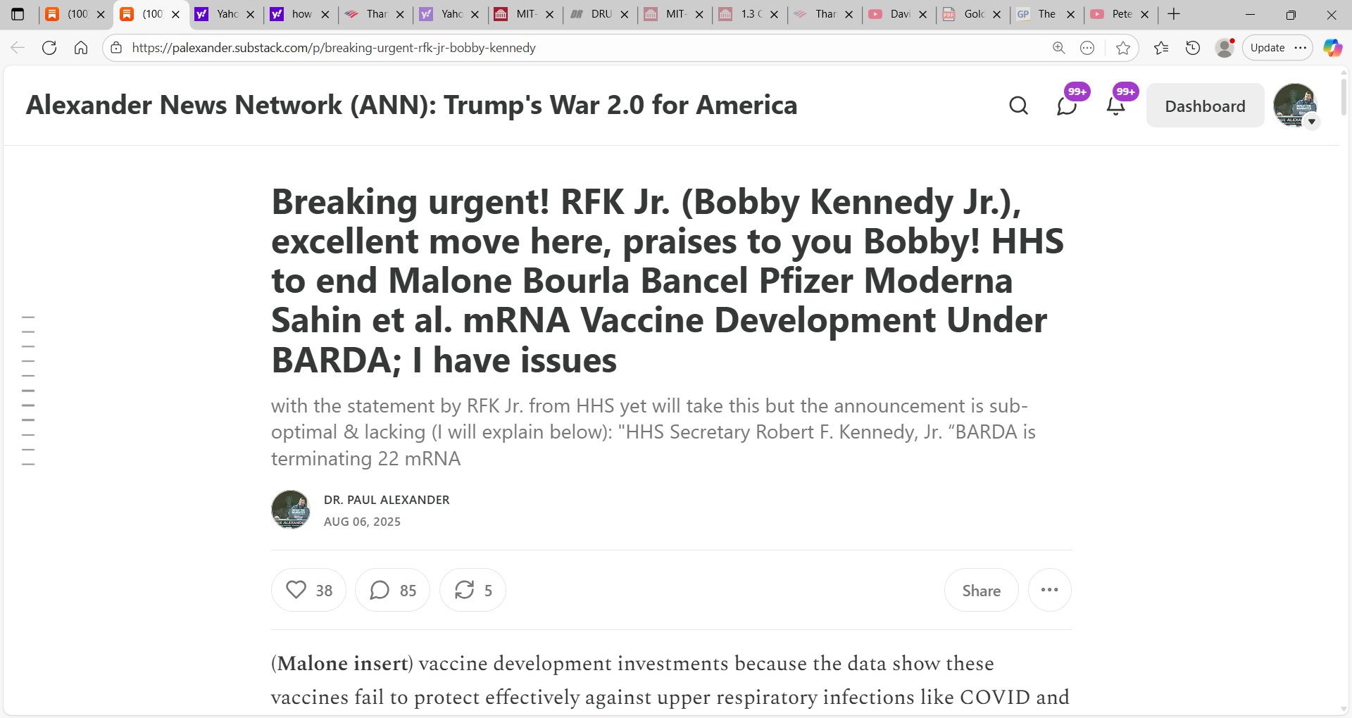Click the Alexander News Network publication title
Viewport: 1352px width, 718px height.
[x=411, y=105]
